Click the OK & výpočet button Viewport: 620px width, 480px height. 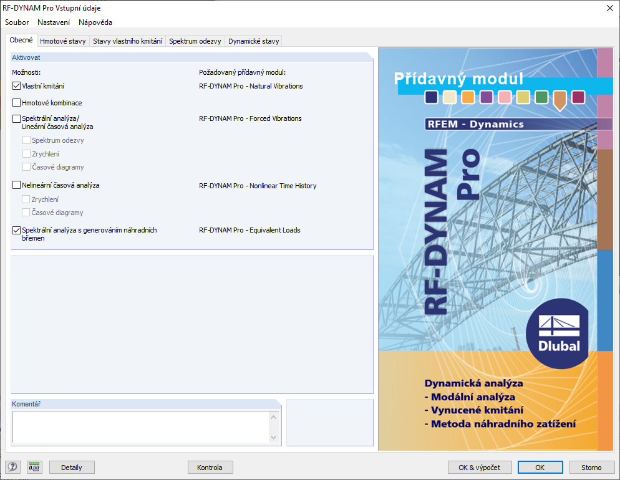point(480,468)
